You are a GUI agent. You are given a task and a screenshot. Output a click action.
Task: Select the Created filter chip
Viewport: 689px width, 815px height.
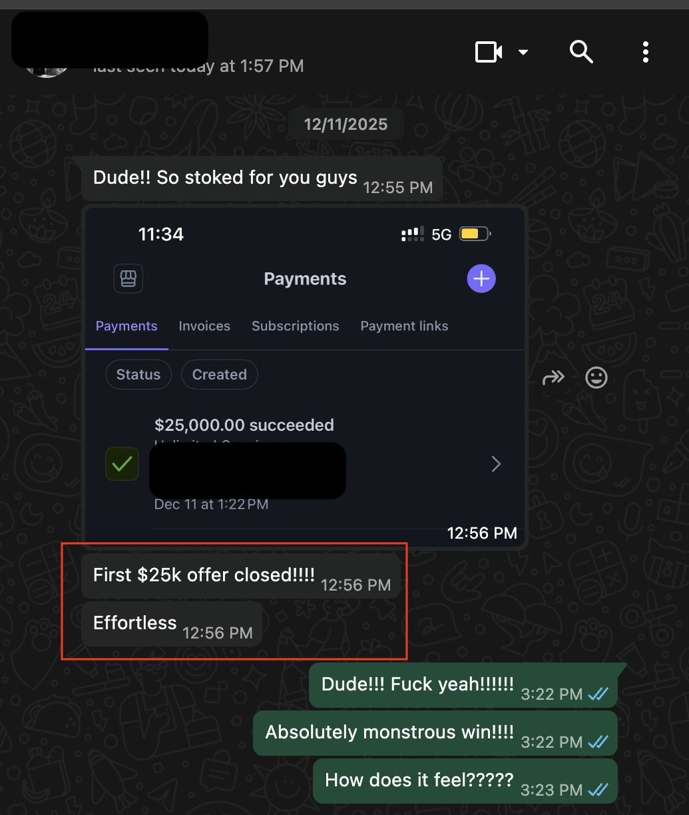[x=220, y=374]
